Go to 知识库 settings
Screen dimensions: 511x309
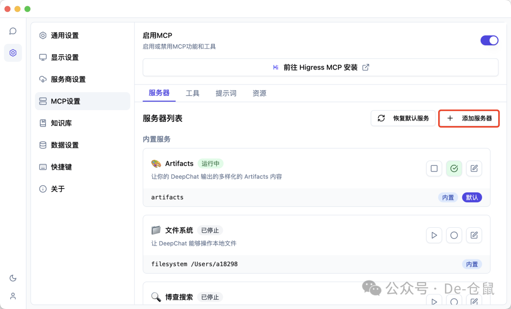point(62,123)
